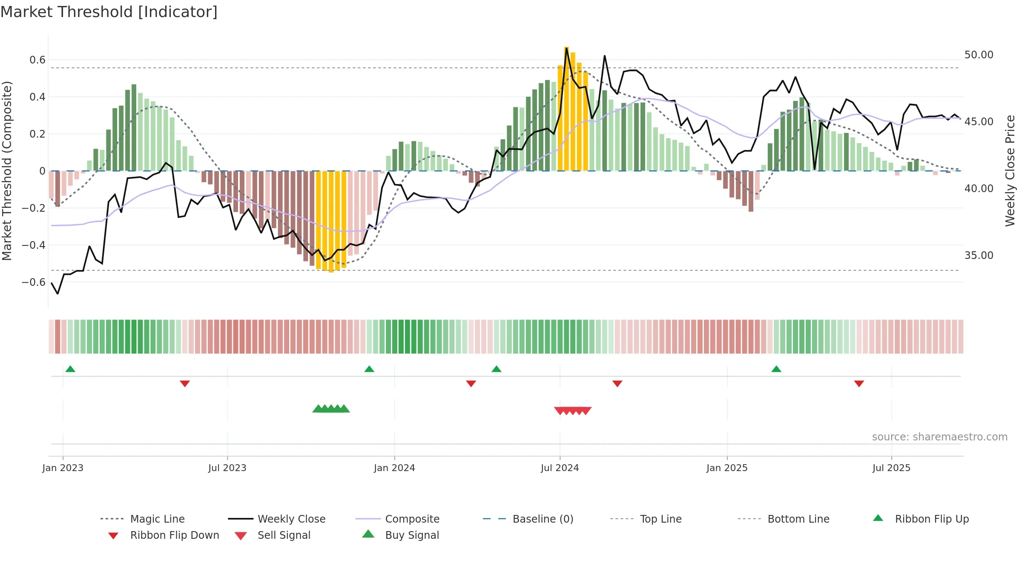This screenshot has width=1022, height=575.
Task: Click the green flip-up marker after Jan 2025
Action: [776, 369]
